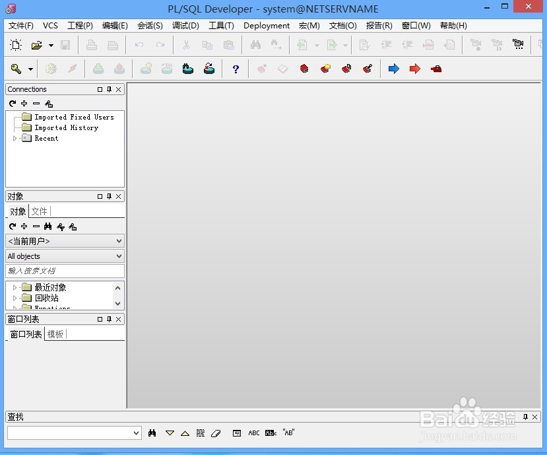Open the 会话(S) menu
Screen dimensions: 547x455
[150, 26]
